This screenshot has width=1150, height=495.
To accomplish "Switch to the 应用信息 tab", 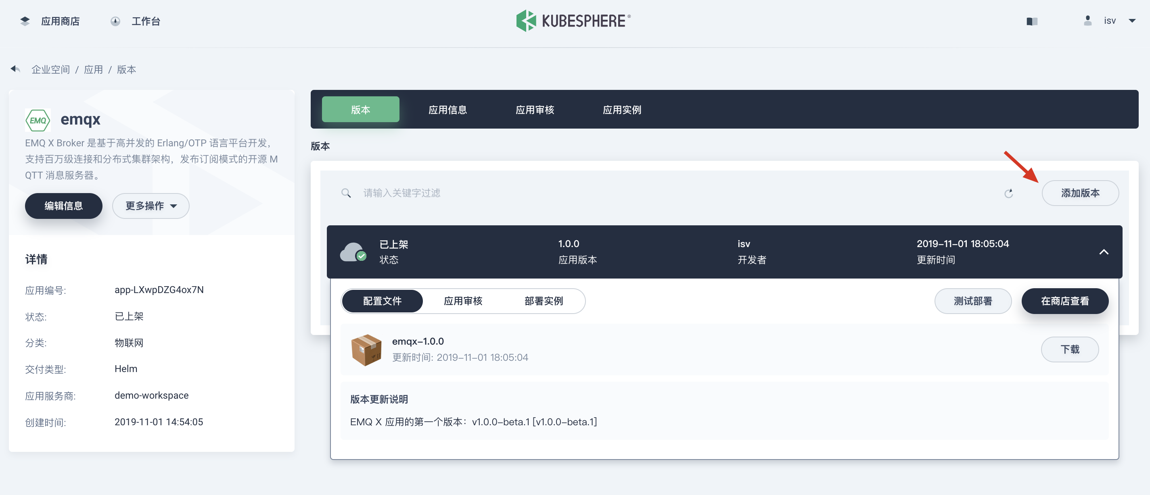I will click(448, 110).
